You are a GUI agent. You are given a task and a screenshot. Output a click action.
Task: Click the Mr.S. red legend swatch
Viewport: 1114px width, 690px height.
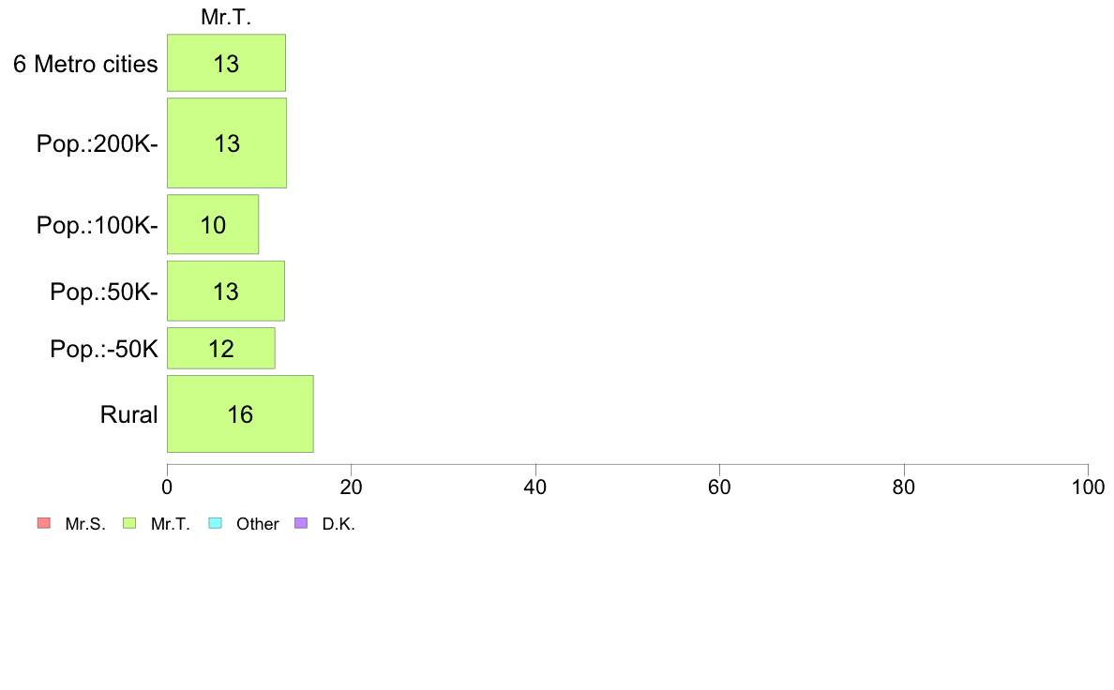(x=44, y=523)
